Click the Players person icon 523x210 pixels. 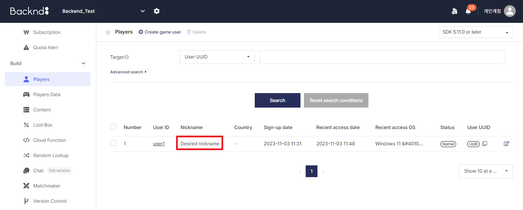[x=26, y=79]
